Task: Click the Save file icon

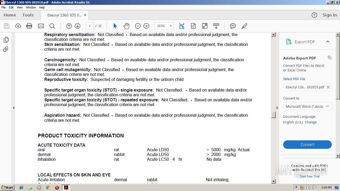Action: [7, 26]
